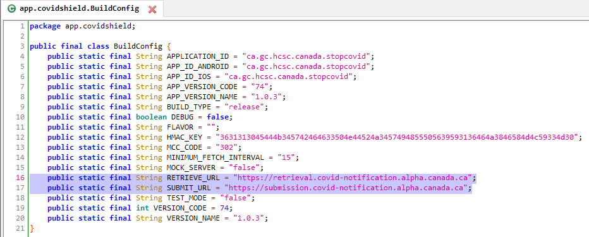The width and height of the screenshot is (589, 237).
Task: Click line number 21 in the gutter
Action: click(x=20, y=228)
